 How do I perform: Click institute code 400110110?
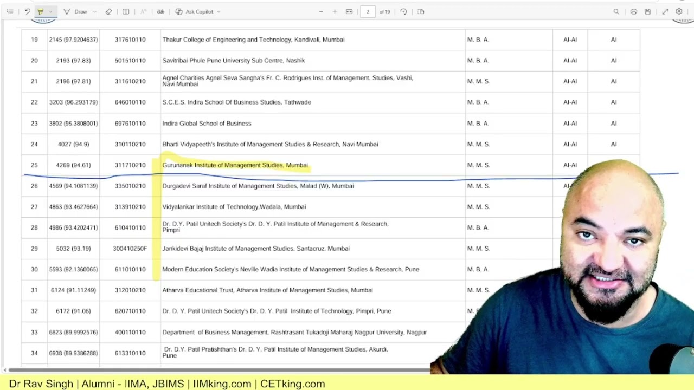tap(130, 332)
